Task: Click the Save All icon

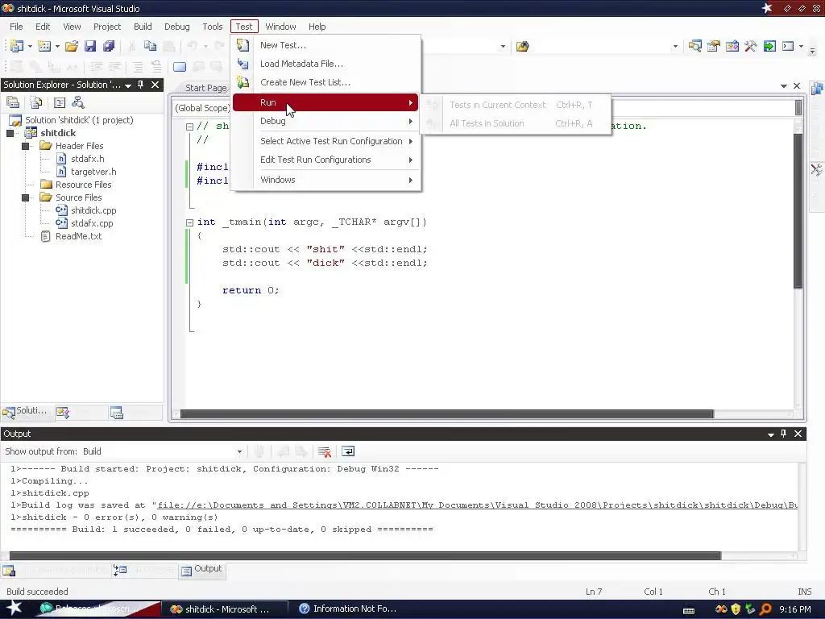Action: coord(109,46)
